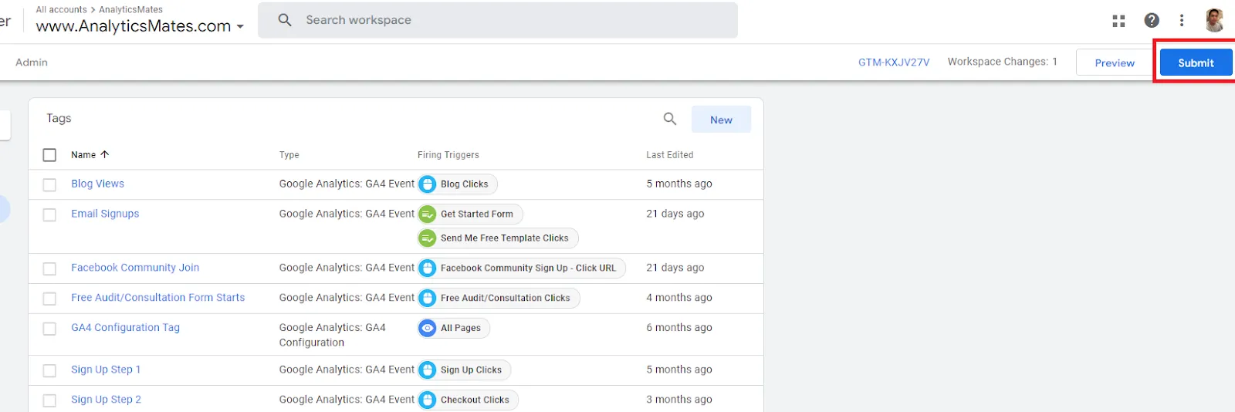Click the Checkout Clicks trigger icon

pyautogui.click(x=428, y=400)
